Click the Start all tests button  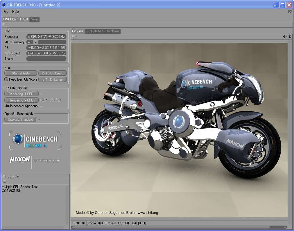pyautogui.click(x=21, y=73)
